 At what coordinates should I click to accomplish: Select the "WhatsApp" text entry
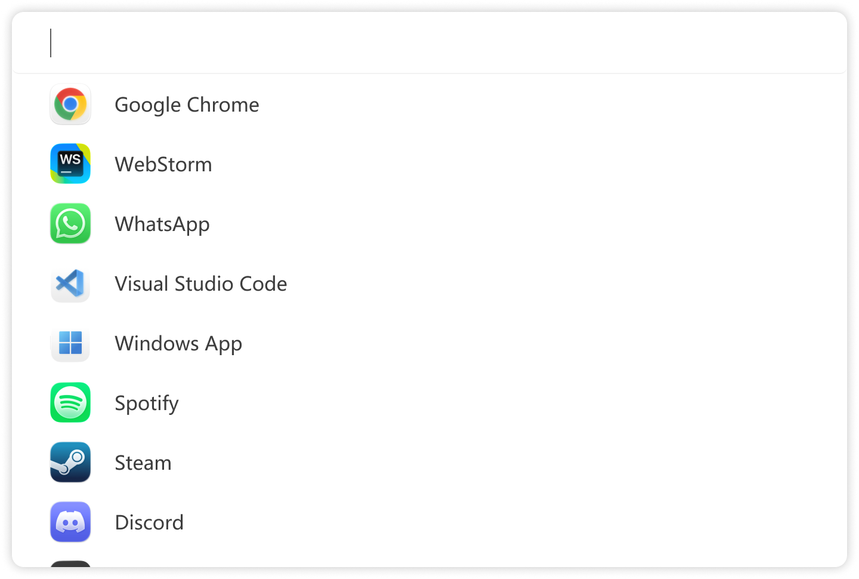[162, 224]
